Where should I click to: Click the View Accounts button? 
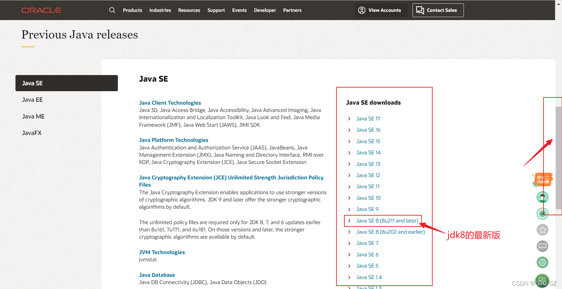click(381, 10)
